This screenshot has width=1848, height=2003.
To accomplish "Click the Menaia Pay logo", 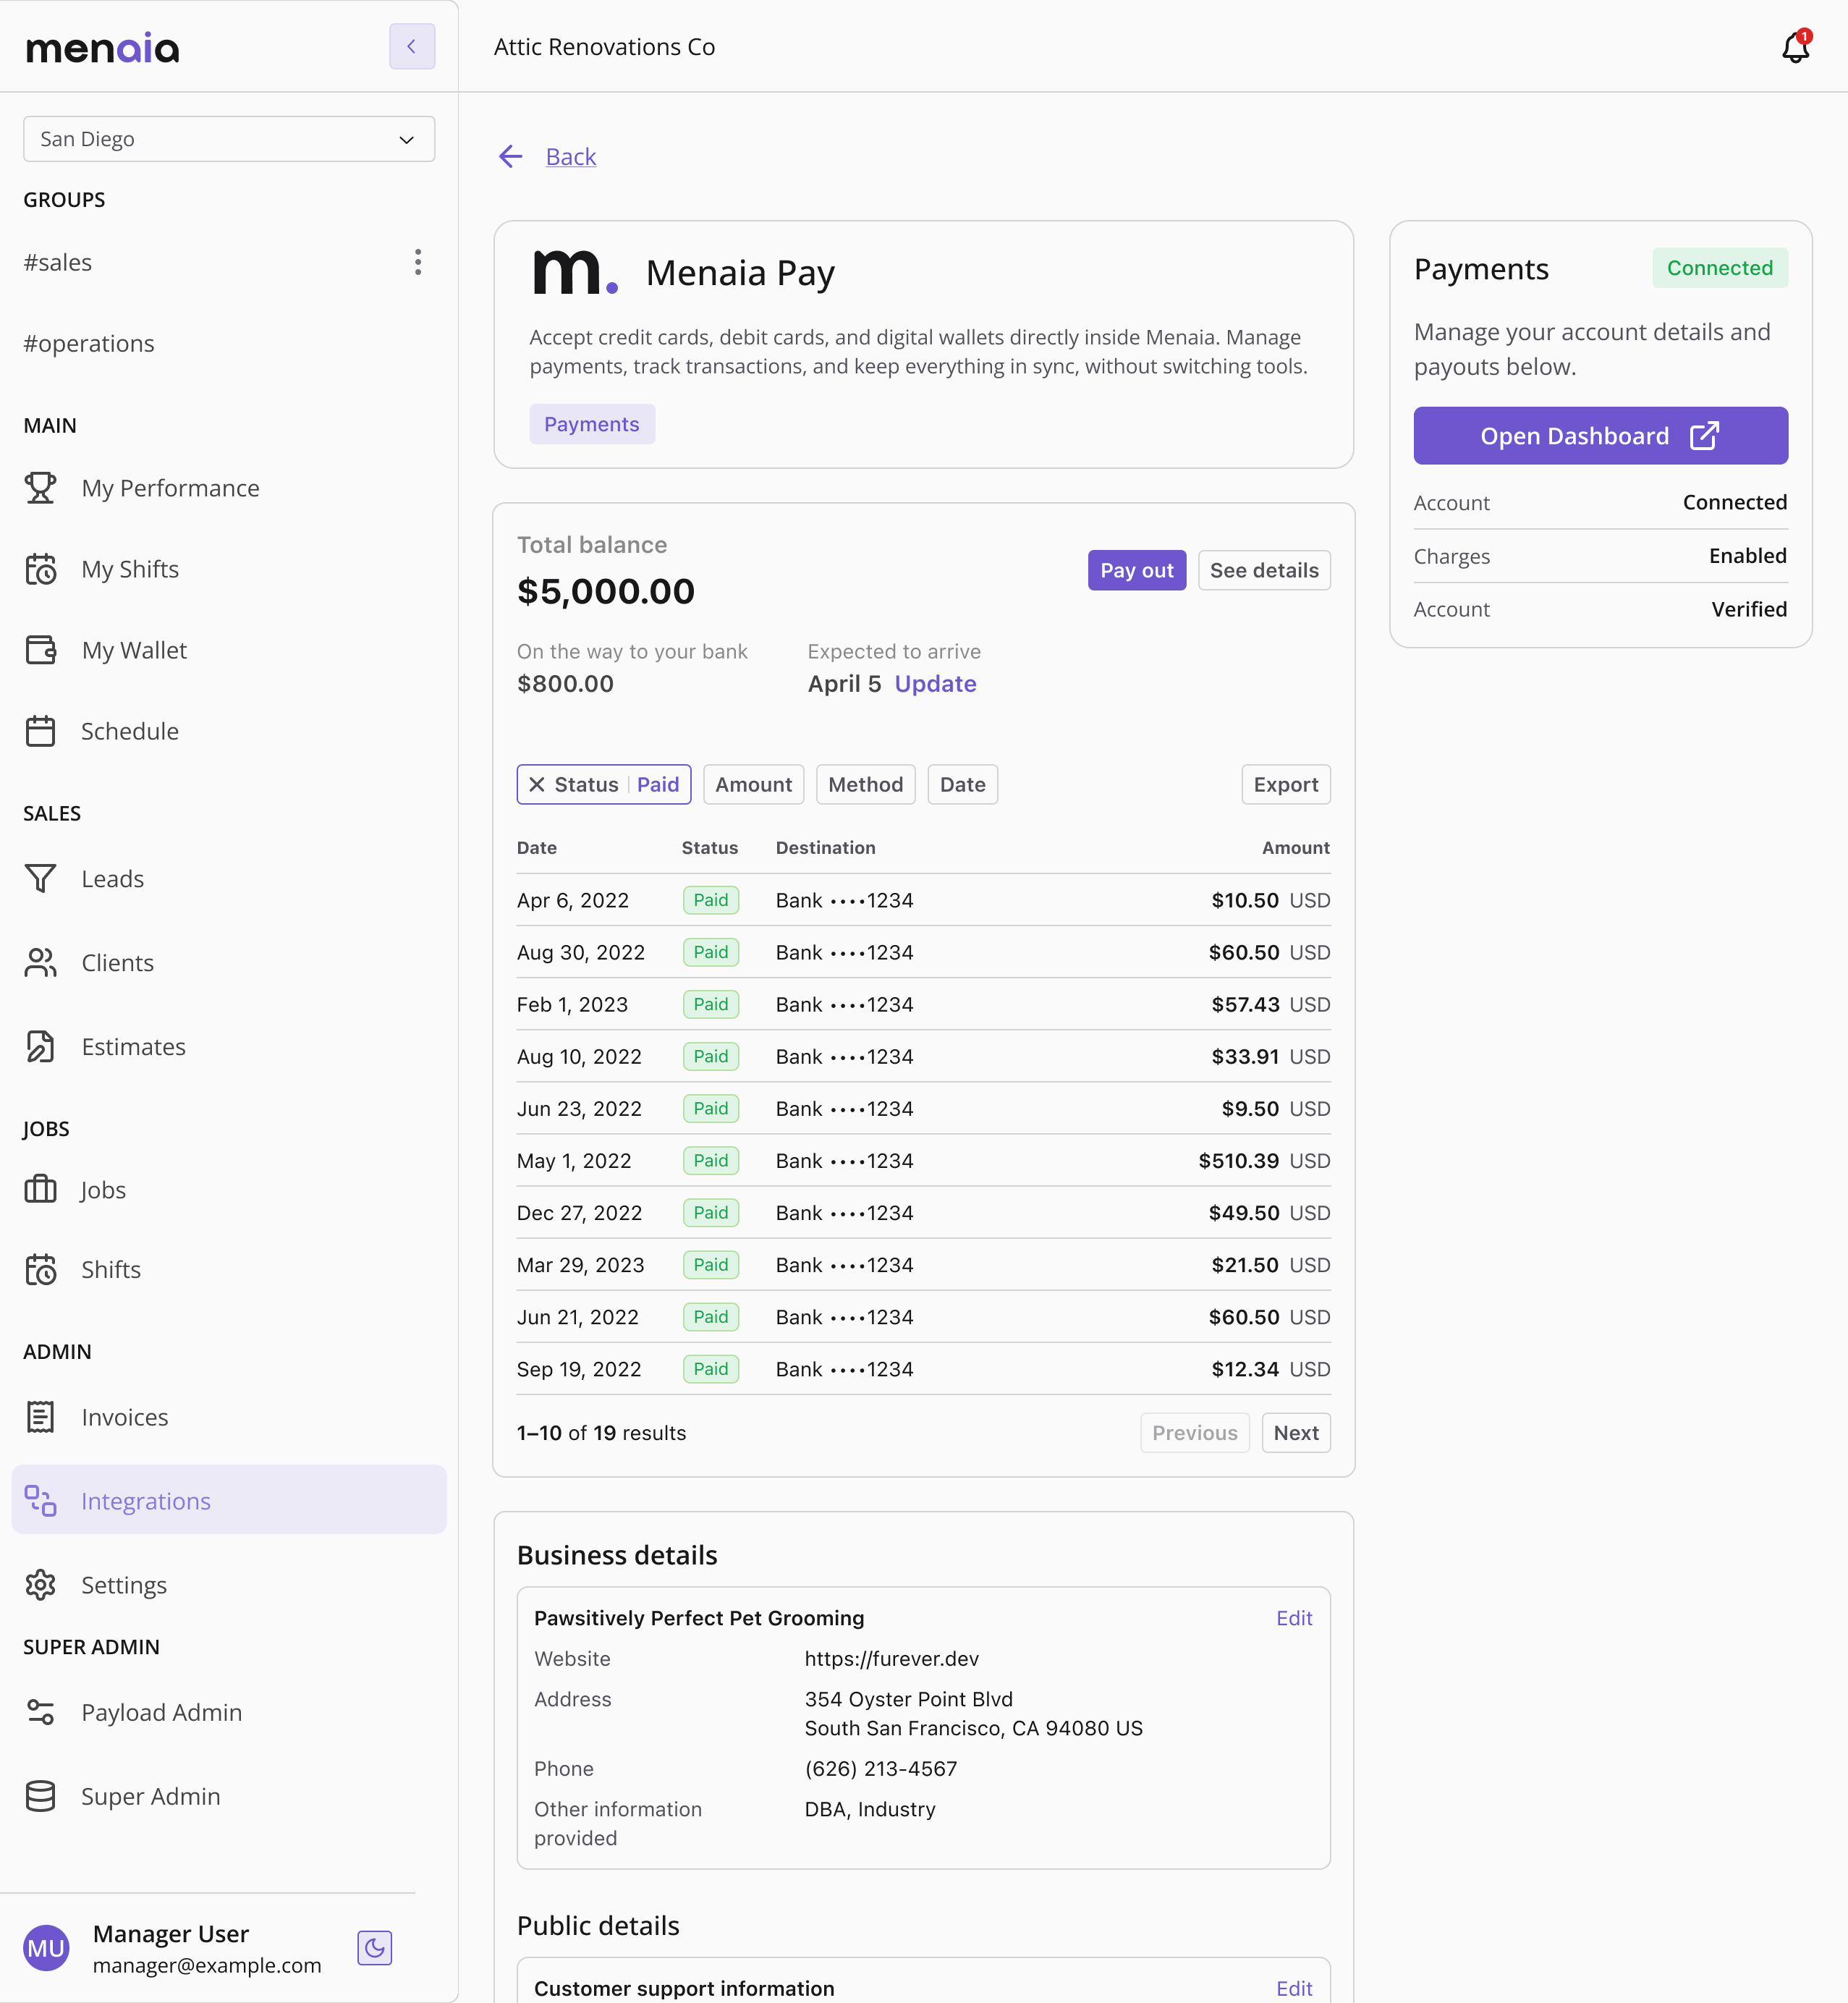I will (x=575, y=272).
